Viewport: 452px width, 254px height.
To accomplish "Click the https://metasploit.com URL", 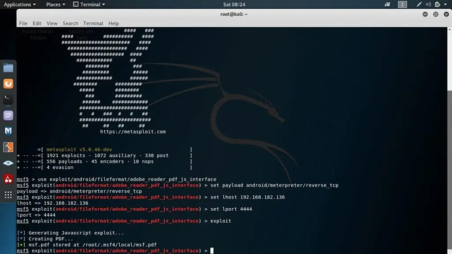I will [133, 132].
